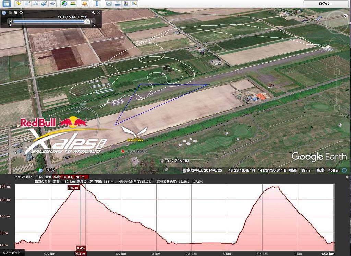Hide the sidebar panel
351x256 pixels.
click(6, 4)
